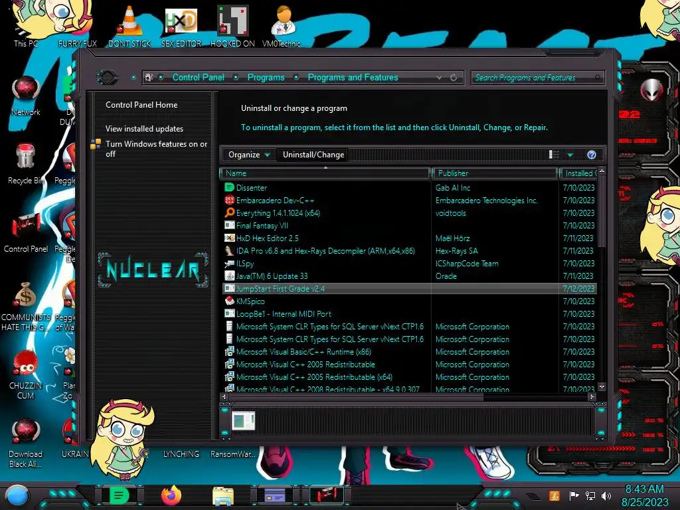Screen dimensions: 680x510
Task: Select Everything 1.4.1.1024 (x64) entry
Action: point(409,213)
